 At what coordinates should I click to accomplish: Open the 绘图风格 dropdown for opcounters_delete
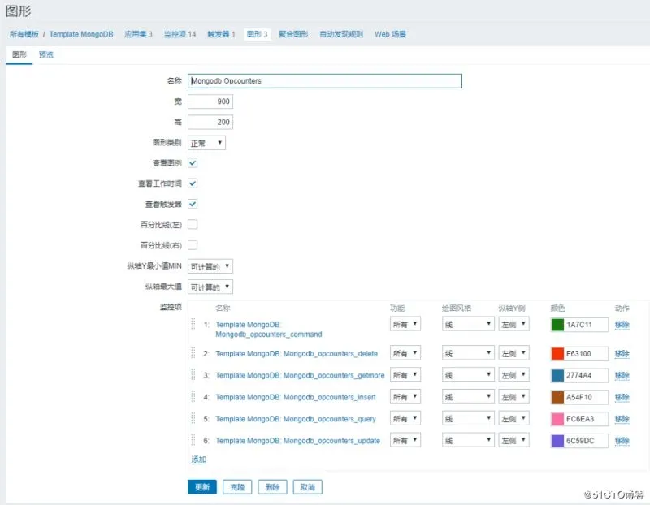point(467,352)
